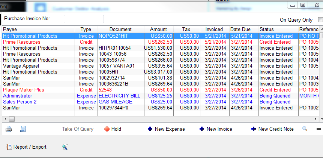The image size is (323, 158).
Task: Sort by the Status column header
Action: 278,30
